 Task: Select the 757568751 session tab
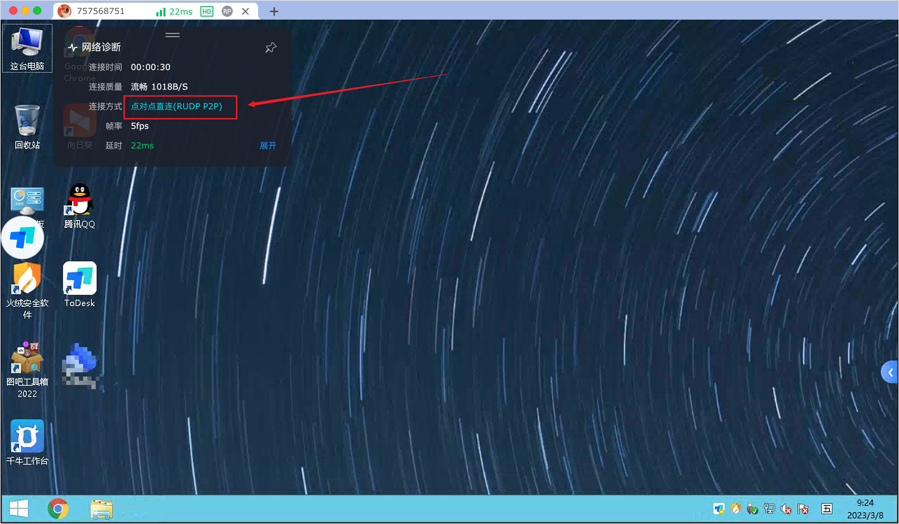(x=101, y=12)
